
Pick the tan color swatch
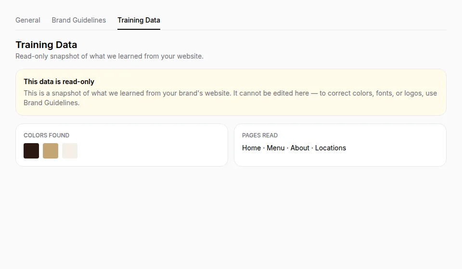click(51, 151)
